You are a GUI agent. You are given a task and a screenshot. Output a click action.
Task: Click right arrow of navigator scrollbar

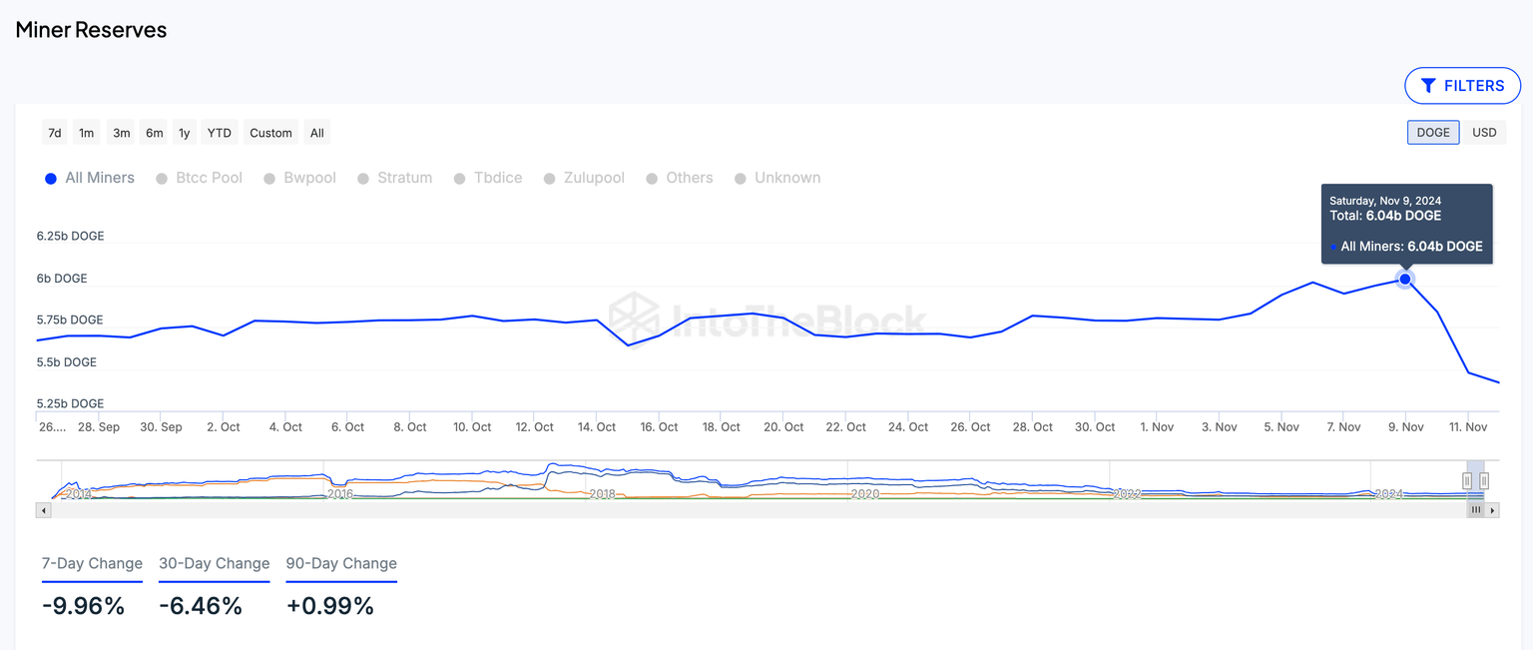[1492, 510]
